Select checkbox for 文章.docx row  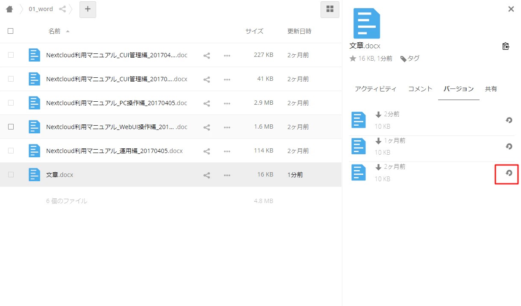11,175
